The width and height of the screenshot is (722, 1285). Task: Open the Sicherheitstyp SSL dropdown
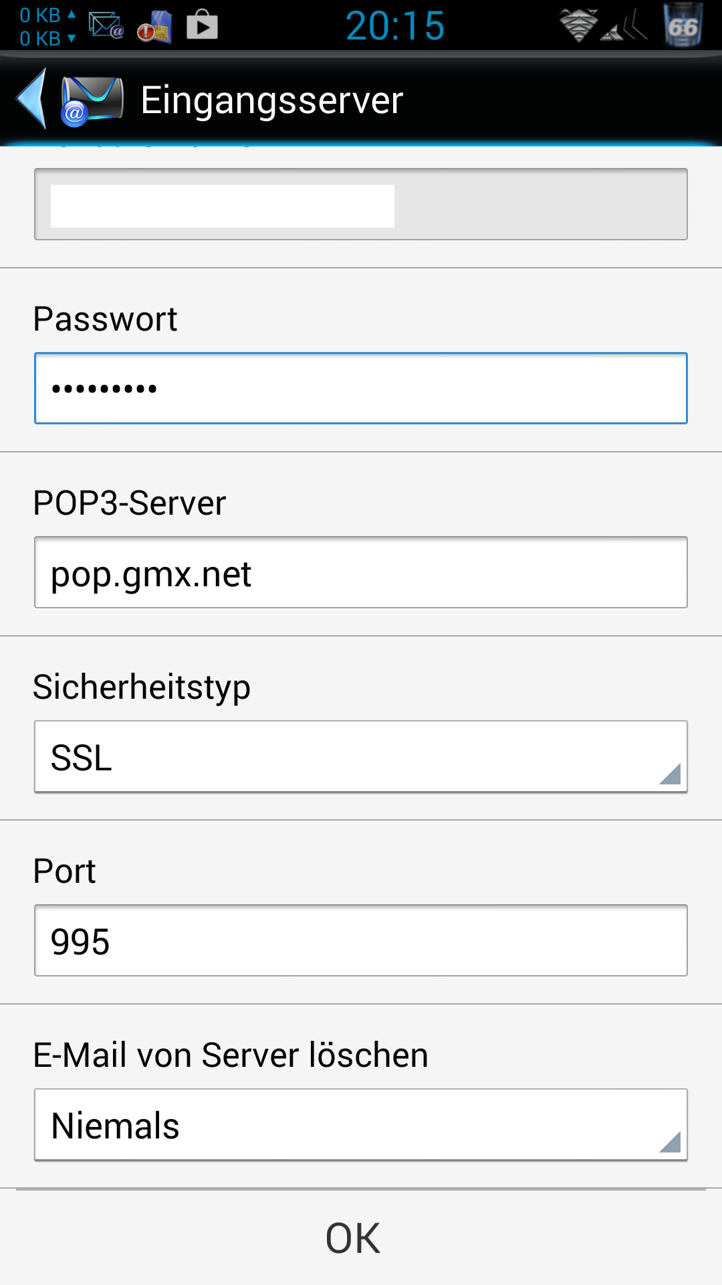pos(361,757)
